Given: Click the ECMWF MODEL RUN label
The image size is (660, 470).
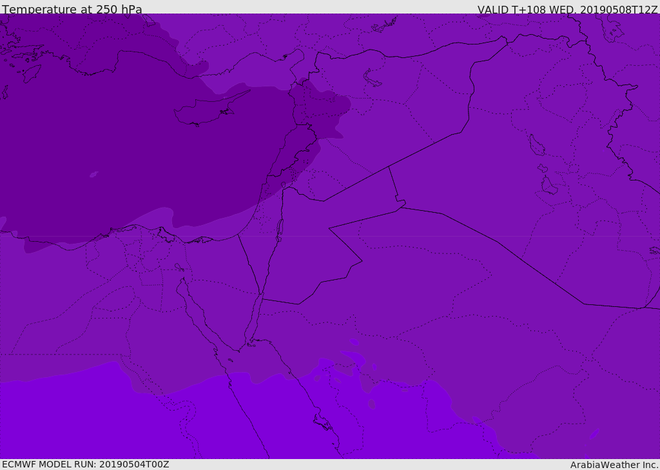Looking at the screenshot, I should point(85,464).
